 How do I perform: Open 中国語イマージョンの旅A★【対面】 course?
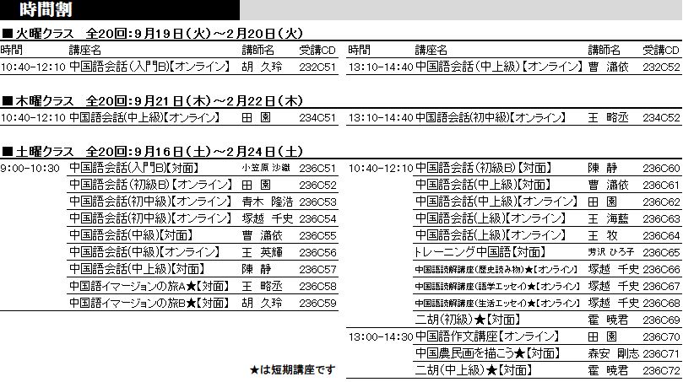coord(149,286)
